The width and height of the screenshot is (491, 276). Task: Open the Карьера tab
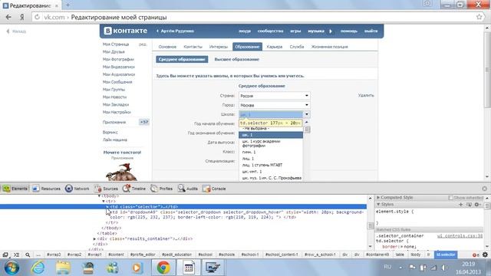coord(275,47)
